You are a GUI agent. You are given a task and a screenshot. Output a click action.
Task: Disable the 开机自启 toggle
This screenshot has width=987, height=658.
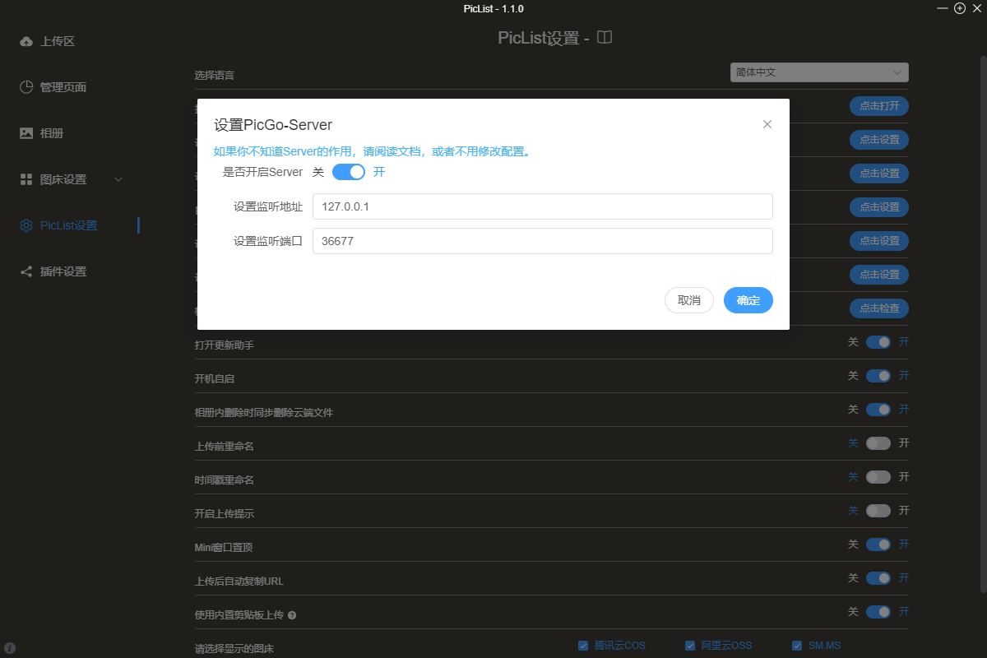point(878,375)
